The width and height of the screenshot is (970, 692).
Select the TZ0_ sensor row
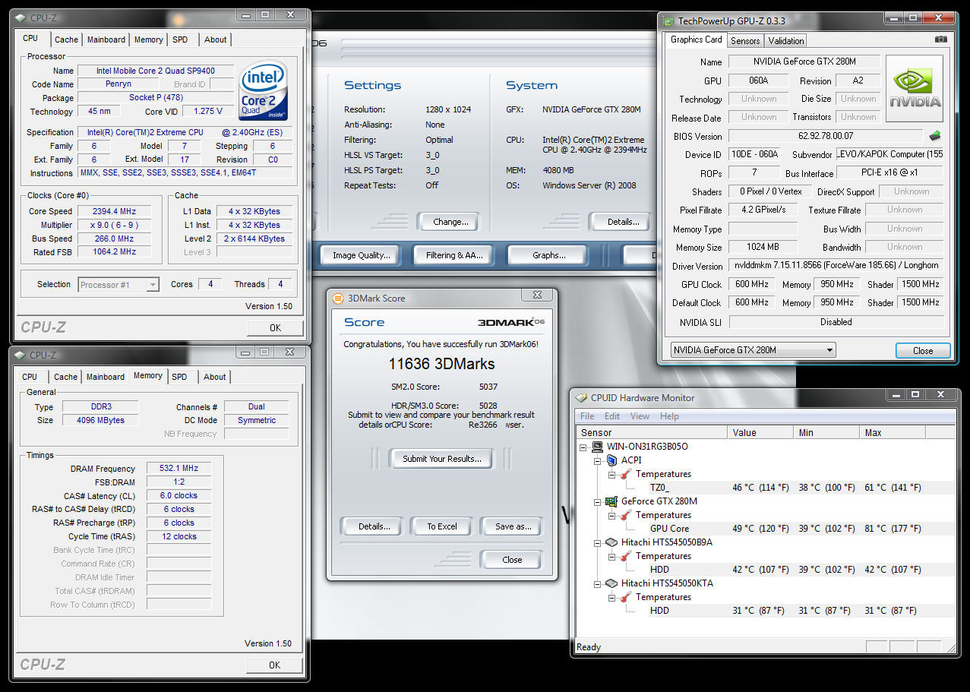766,488
